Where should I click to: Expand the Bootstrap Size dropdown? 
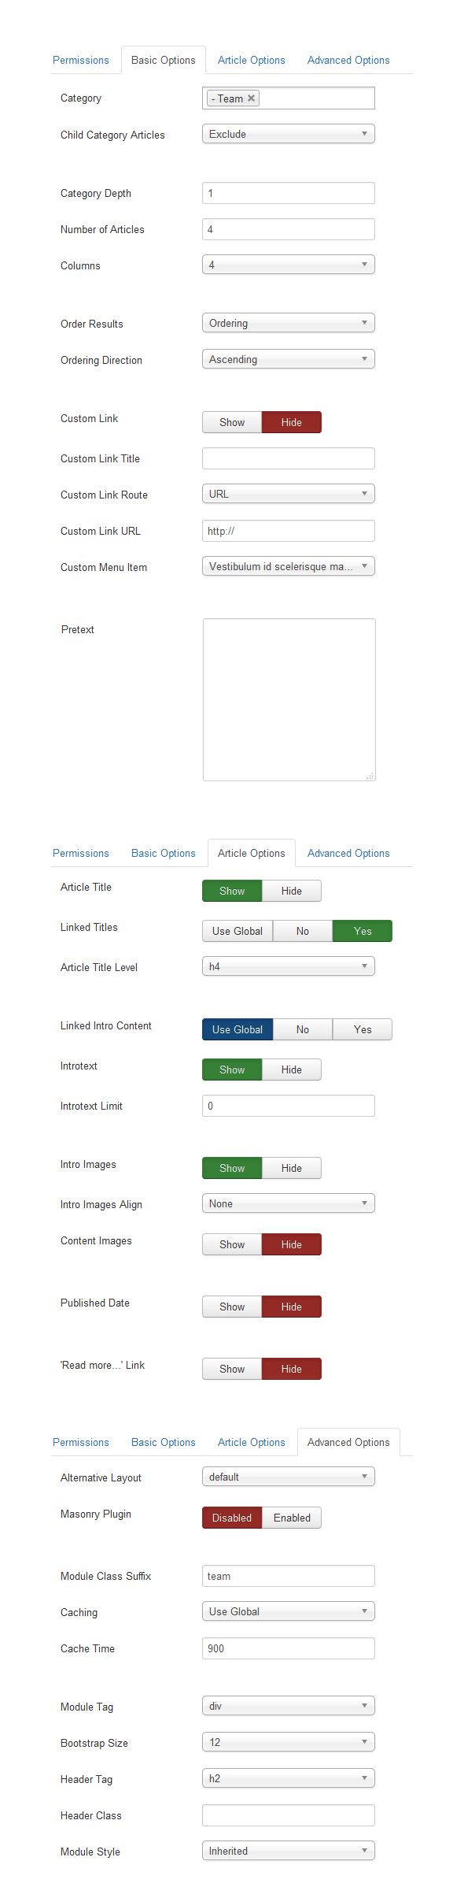[x=289, y=1742]
